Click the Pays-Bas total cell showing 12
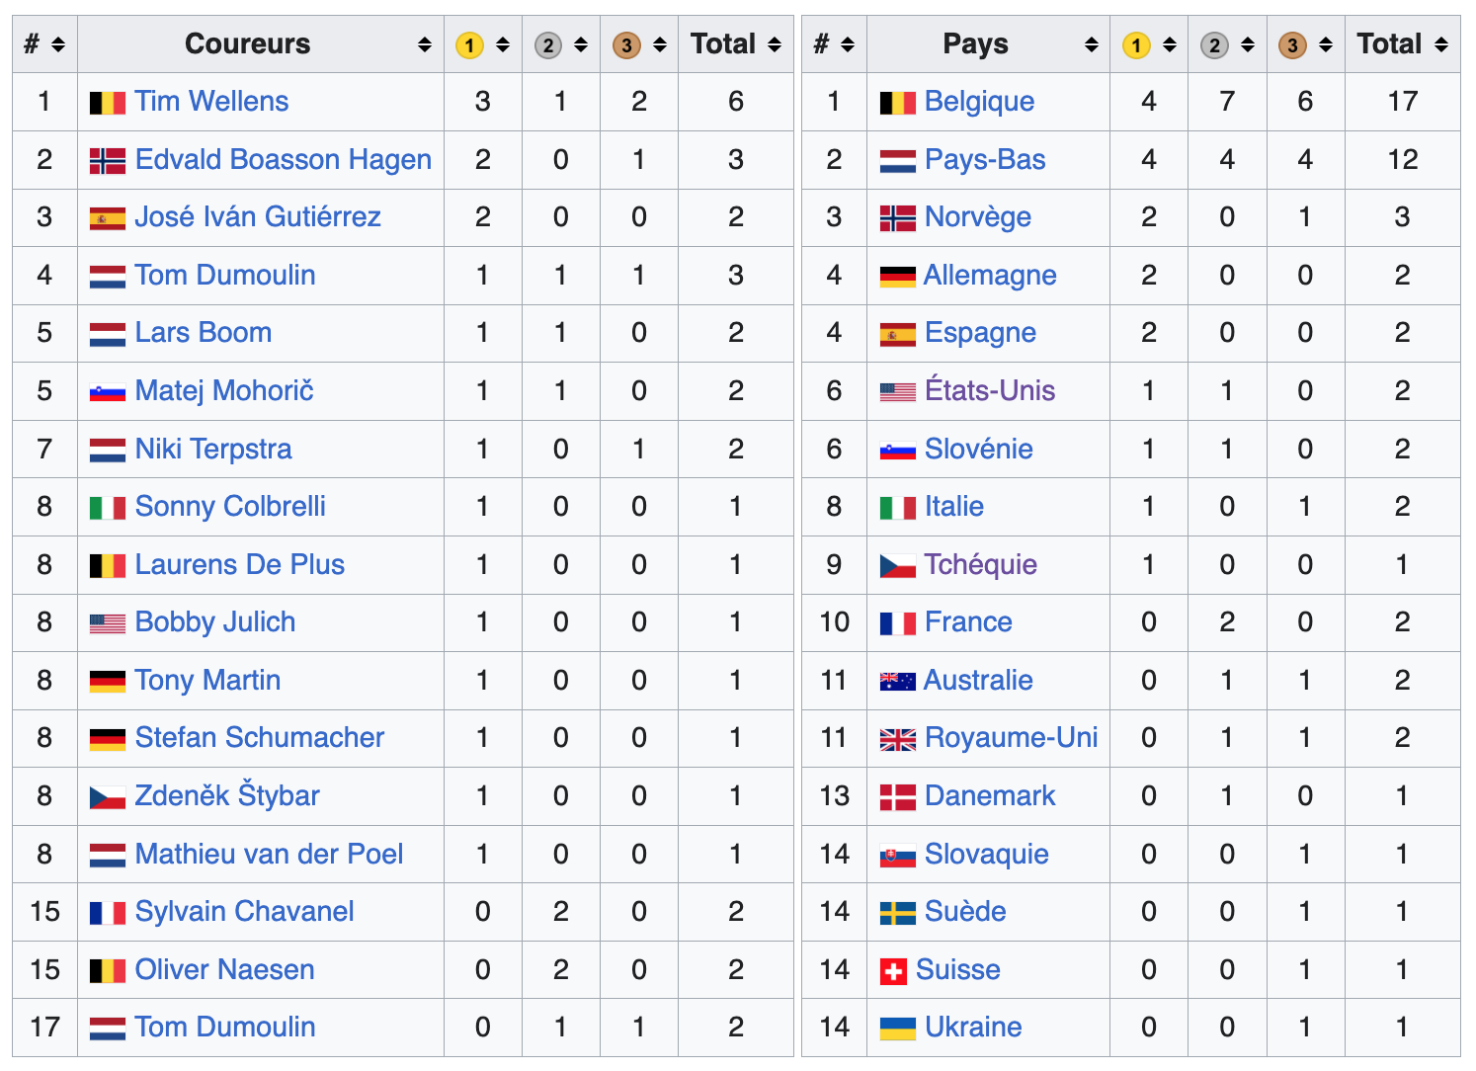 click(x=1402, y=160)
